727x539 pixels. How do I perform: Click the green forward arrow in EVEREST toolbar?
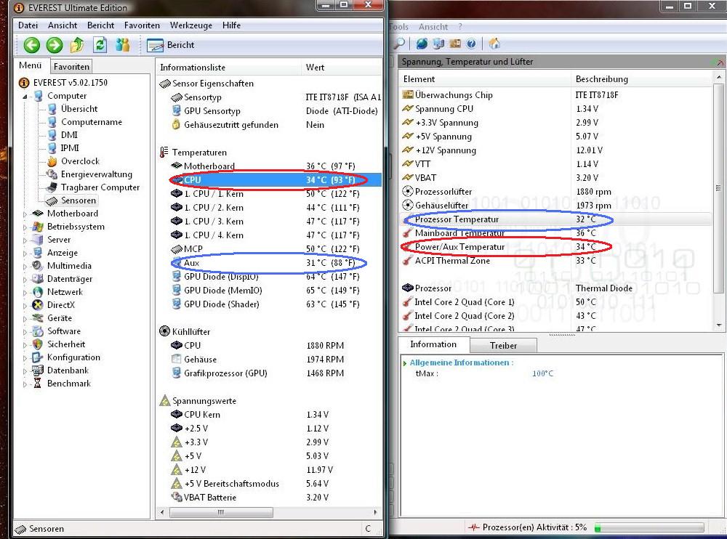point(55,45)
